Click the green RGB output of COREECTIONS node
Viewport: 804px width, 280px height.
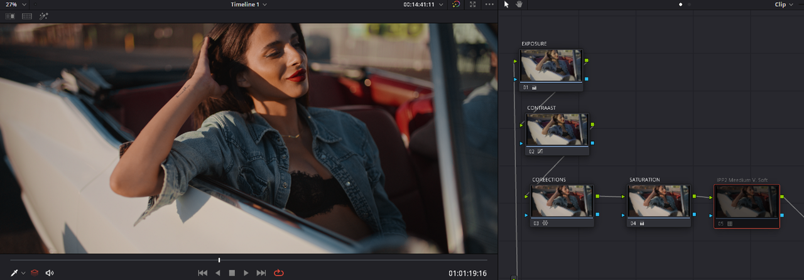[597, 197]
